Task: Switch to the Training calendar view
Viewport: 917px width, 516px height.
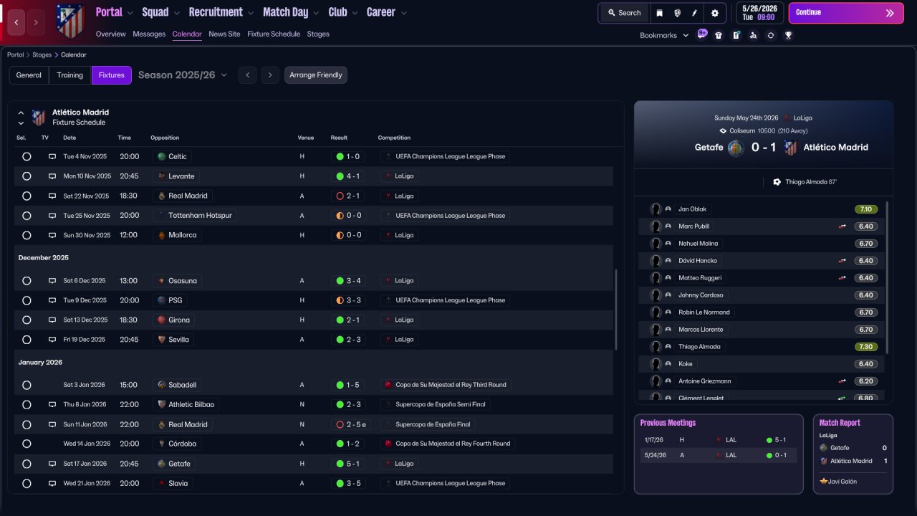Action: pyautogui.click(x=70, y=75)
